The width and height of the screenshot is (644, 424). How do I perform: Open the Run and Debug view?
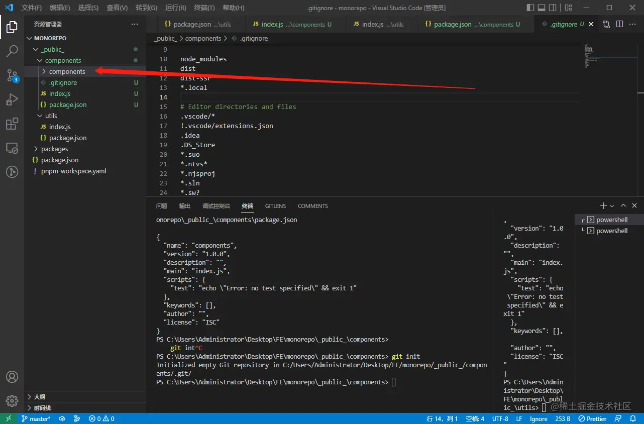12,100
